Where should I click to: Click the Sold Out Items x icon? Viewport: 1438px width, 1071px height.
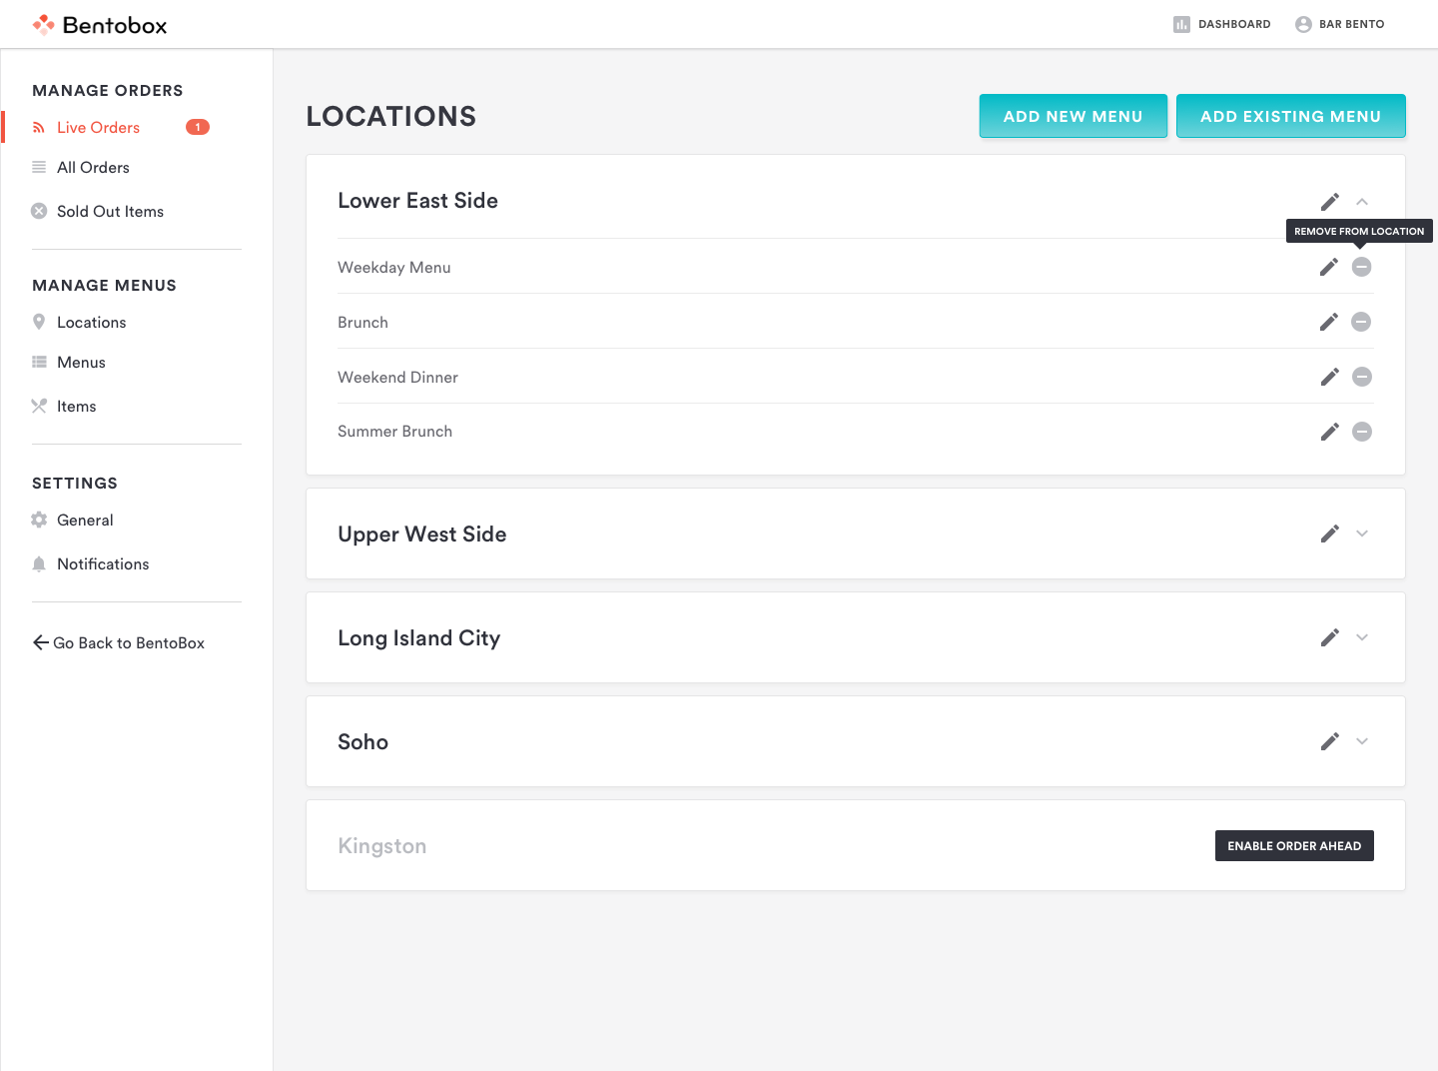(39, 211)
